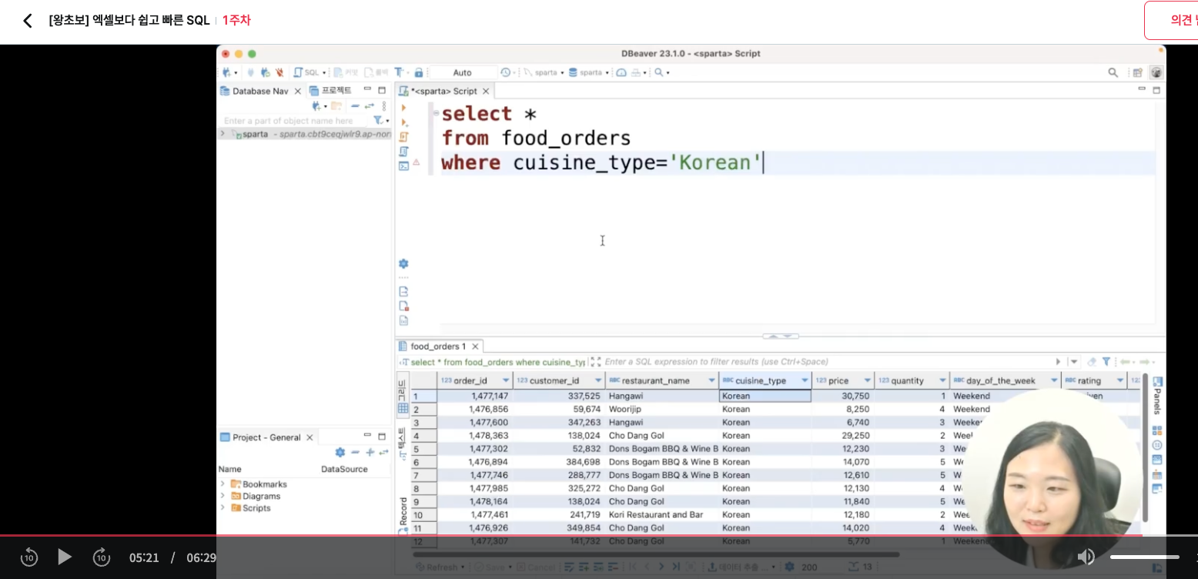
Task: Close the Project - General tab
Action: 310,437
